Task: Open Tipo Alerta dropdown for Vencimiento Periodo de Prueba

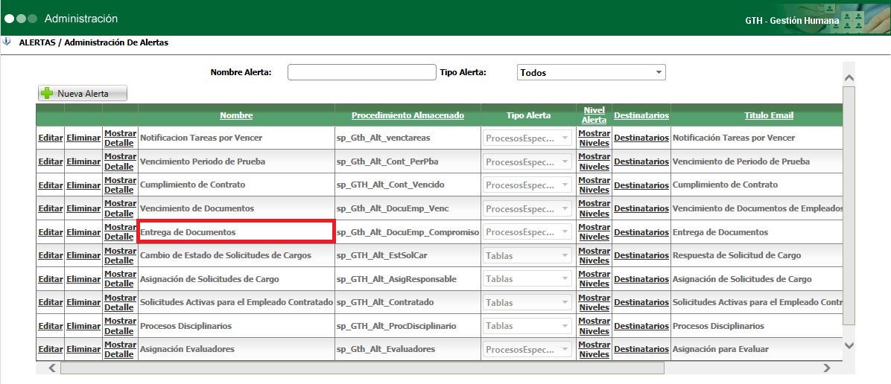Action: 528,161
